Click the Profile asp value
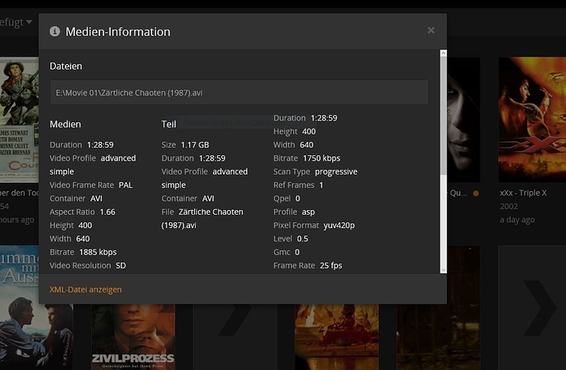The image size is (566, 370). click(308, 212)
